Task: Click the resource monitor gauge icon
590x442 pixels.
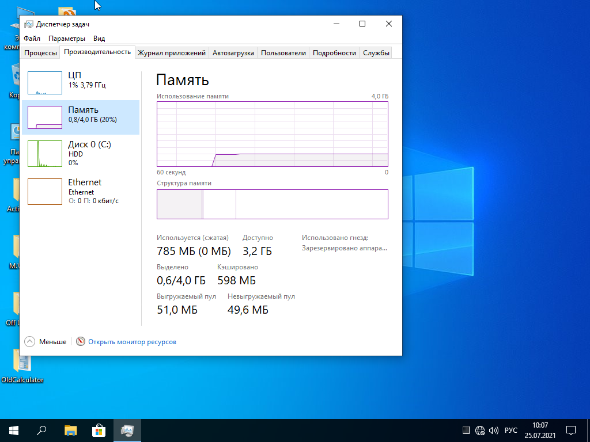Action: click(x=81, y=341)
